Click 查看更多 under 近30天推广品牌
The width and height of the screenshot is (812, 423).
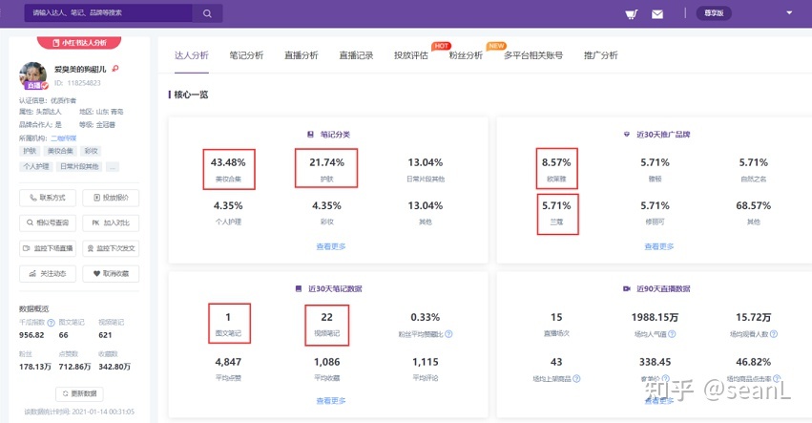[x=659, y=246]
